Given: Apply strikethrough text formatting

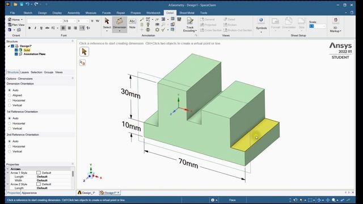Looking at the screenshot, I should click(x=47, y=28).
